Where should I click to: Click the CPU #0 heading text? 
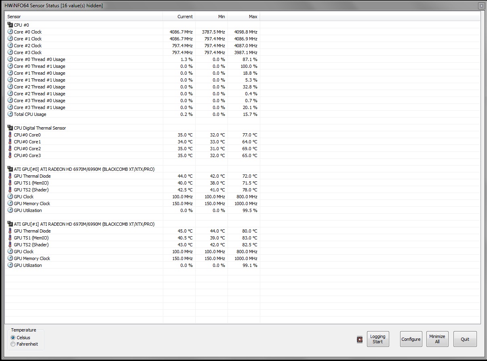21,25
